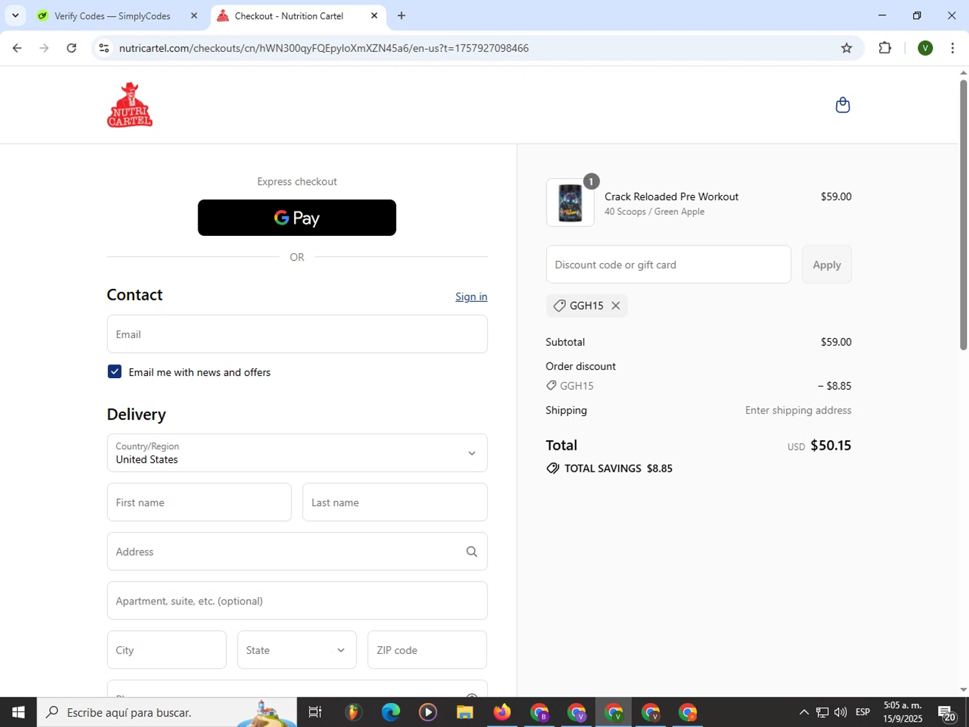
Task: Click the City field
Action: (167, 650)
